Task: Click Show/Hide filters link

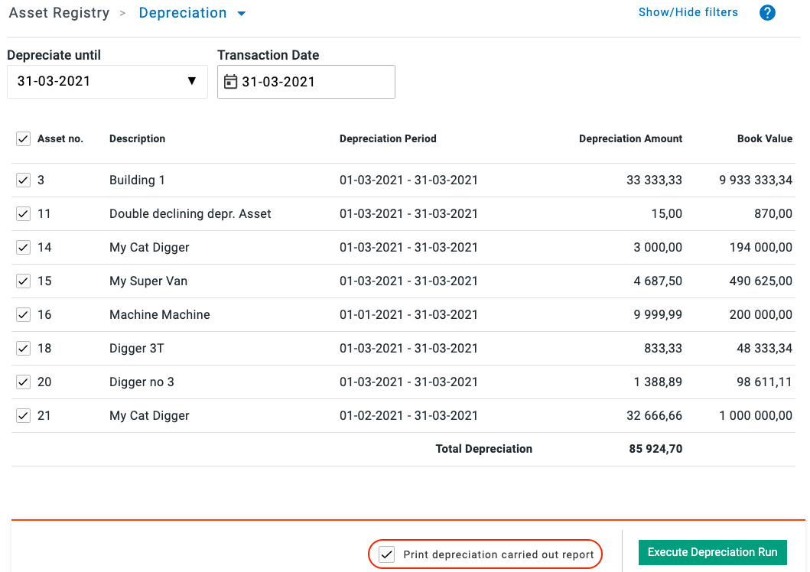Action: (688, 12)
